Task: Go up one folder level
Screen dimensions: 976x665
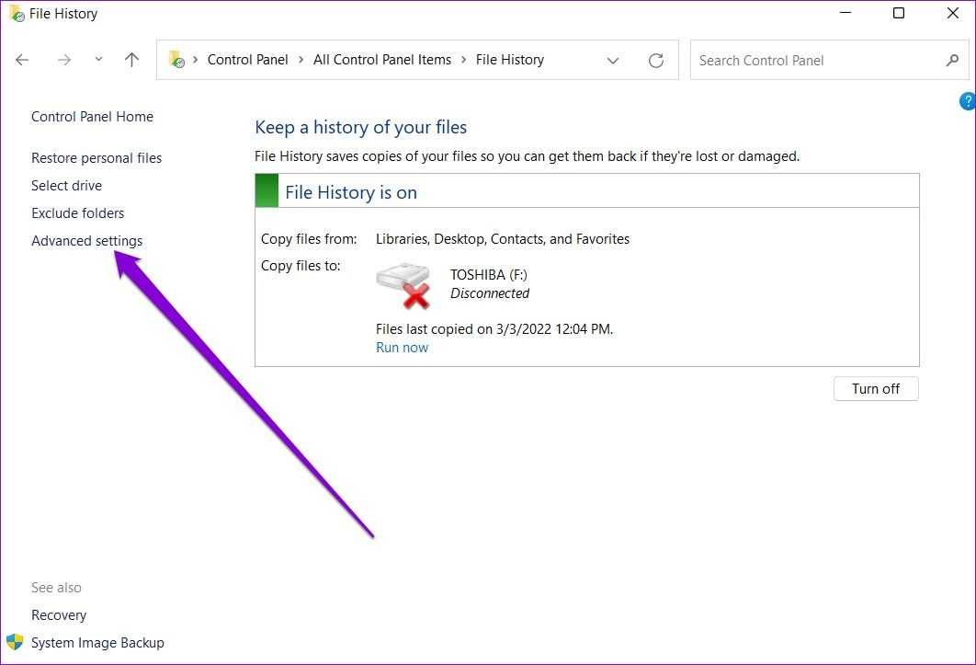Action: coord(131,60)
